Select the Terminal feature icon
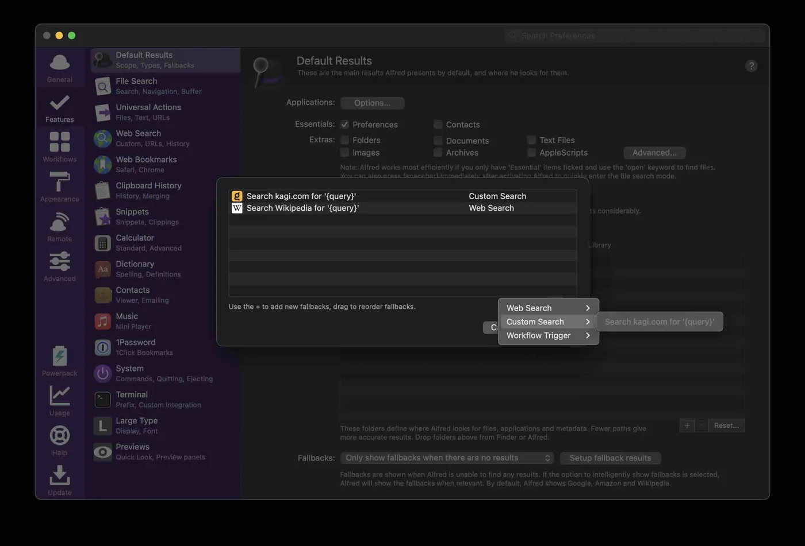Viewport: 805px width, 546px height. pyautogui.click(x=102, y=399)
